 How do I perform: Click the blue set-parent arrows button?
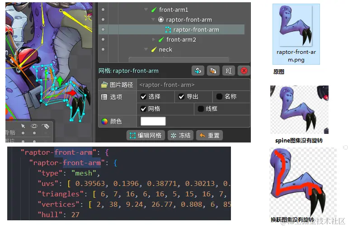tap(198, 71)
